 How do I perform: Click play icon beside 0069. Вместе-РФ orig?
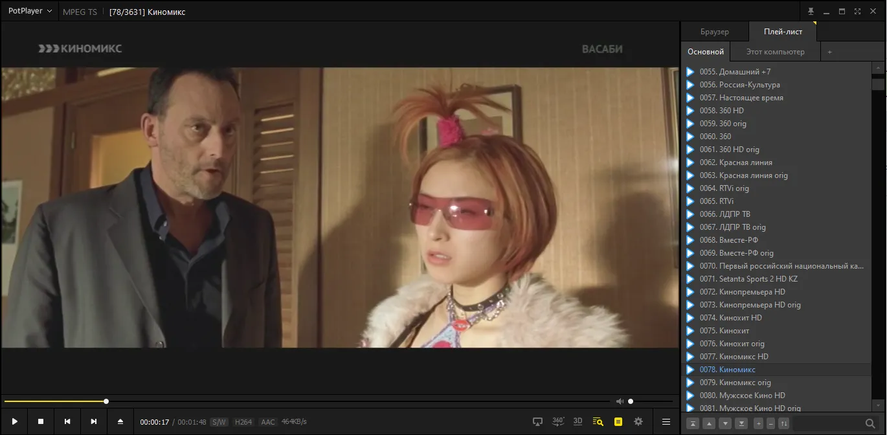pos(691,253)
